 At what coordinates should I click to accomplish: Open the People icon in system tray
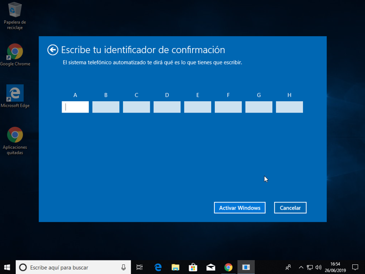tap(288, 267)
